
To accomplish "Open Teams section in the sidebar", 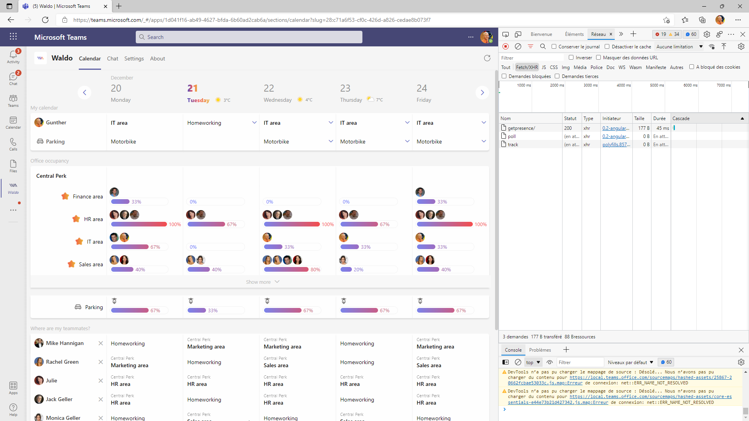I will [13, 100].
